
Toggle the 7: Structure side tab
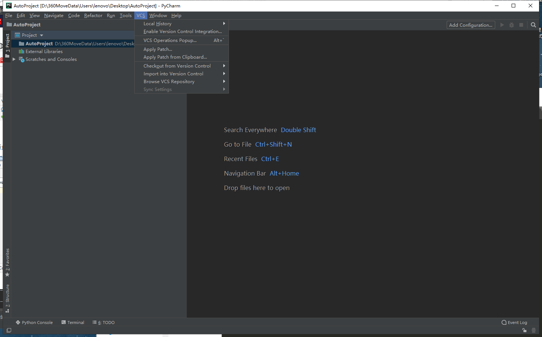7,298
